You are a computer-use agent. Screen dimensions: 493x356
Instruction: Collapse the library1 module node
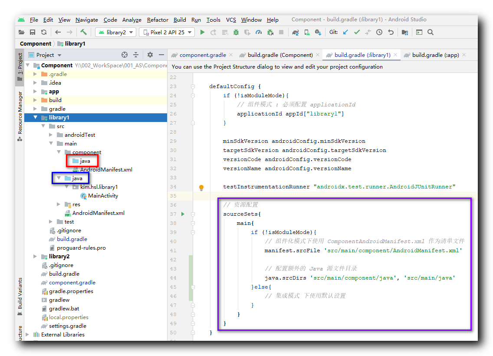point(35,117)
